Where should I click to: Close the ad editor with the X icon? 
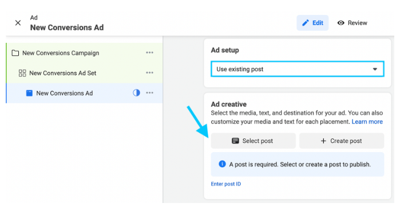pyautogui.click(x=18, y=23)
